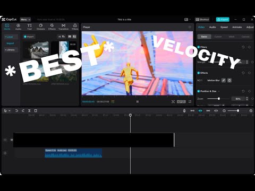Viewport: 255px width, 191px height.
Task: Switch to the Speed inspector tab
Action: click(224, 27)
